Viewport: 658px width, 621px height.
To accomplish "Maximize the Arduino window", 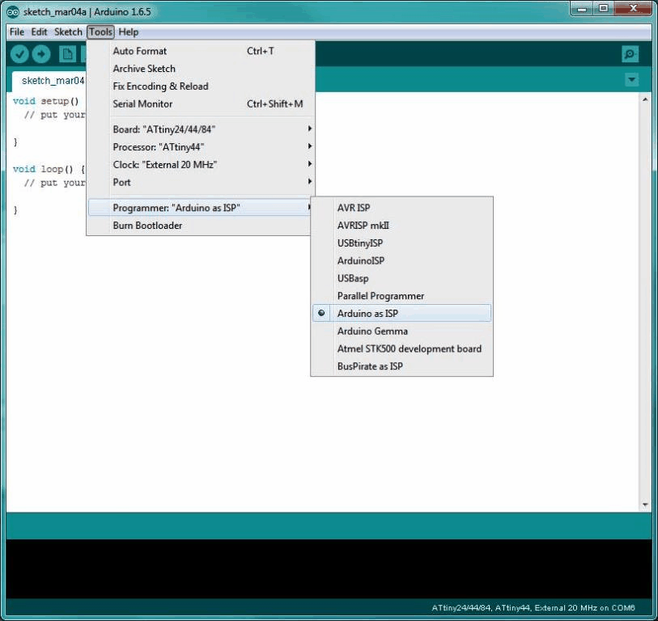I will (x=604, y=8).
